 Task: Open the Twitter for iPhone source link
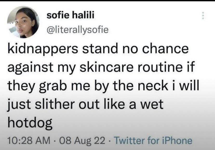click(x=153, y=141)
